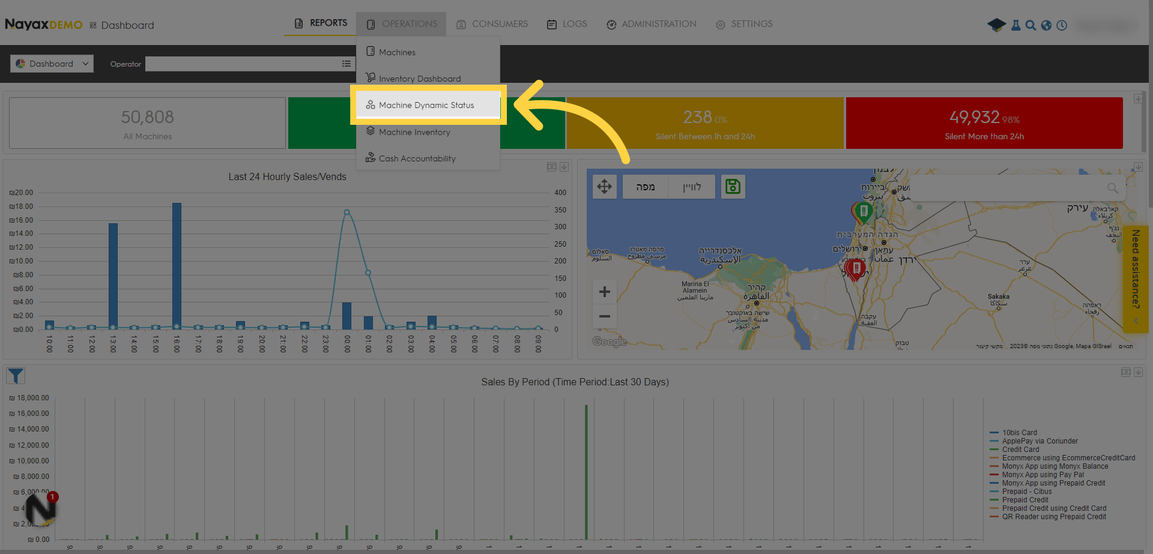Open the SETTINGS menu
The image size is (1153, 554).
click(743, 24)
